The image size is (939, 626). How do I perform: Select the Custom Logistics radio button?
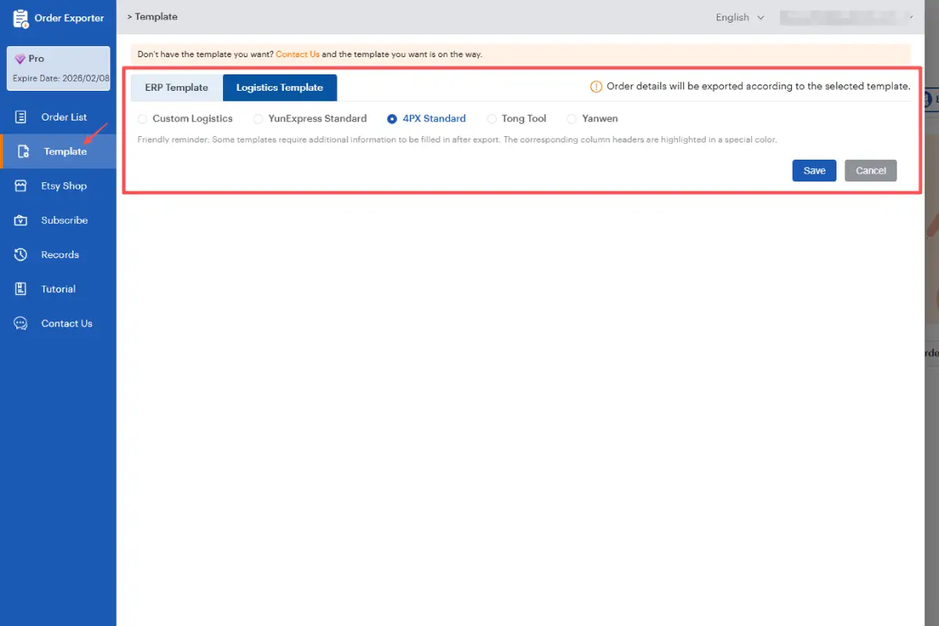click(142, 118)
